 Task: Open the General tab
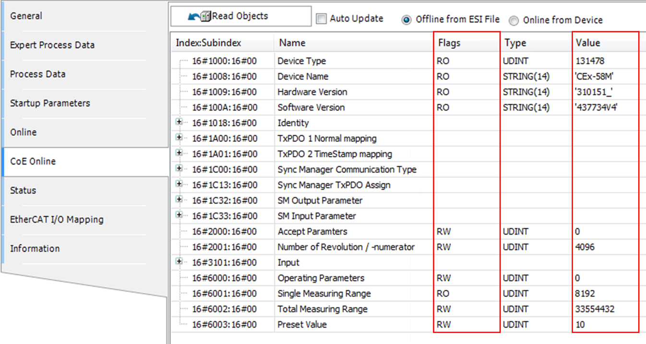(26, 16)
